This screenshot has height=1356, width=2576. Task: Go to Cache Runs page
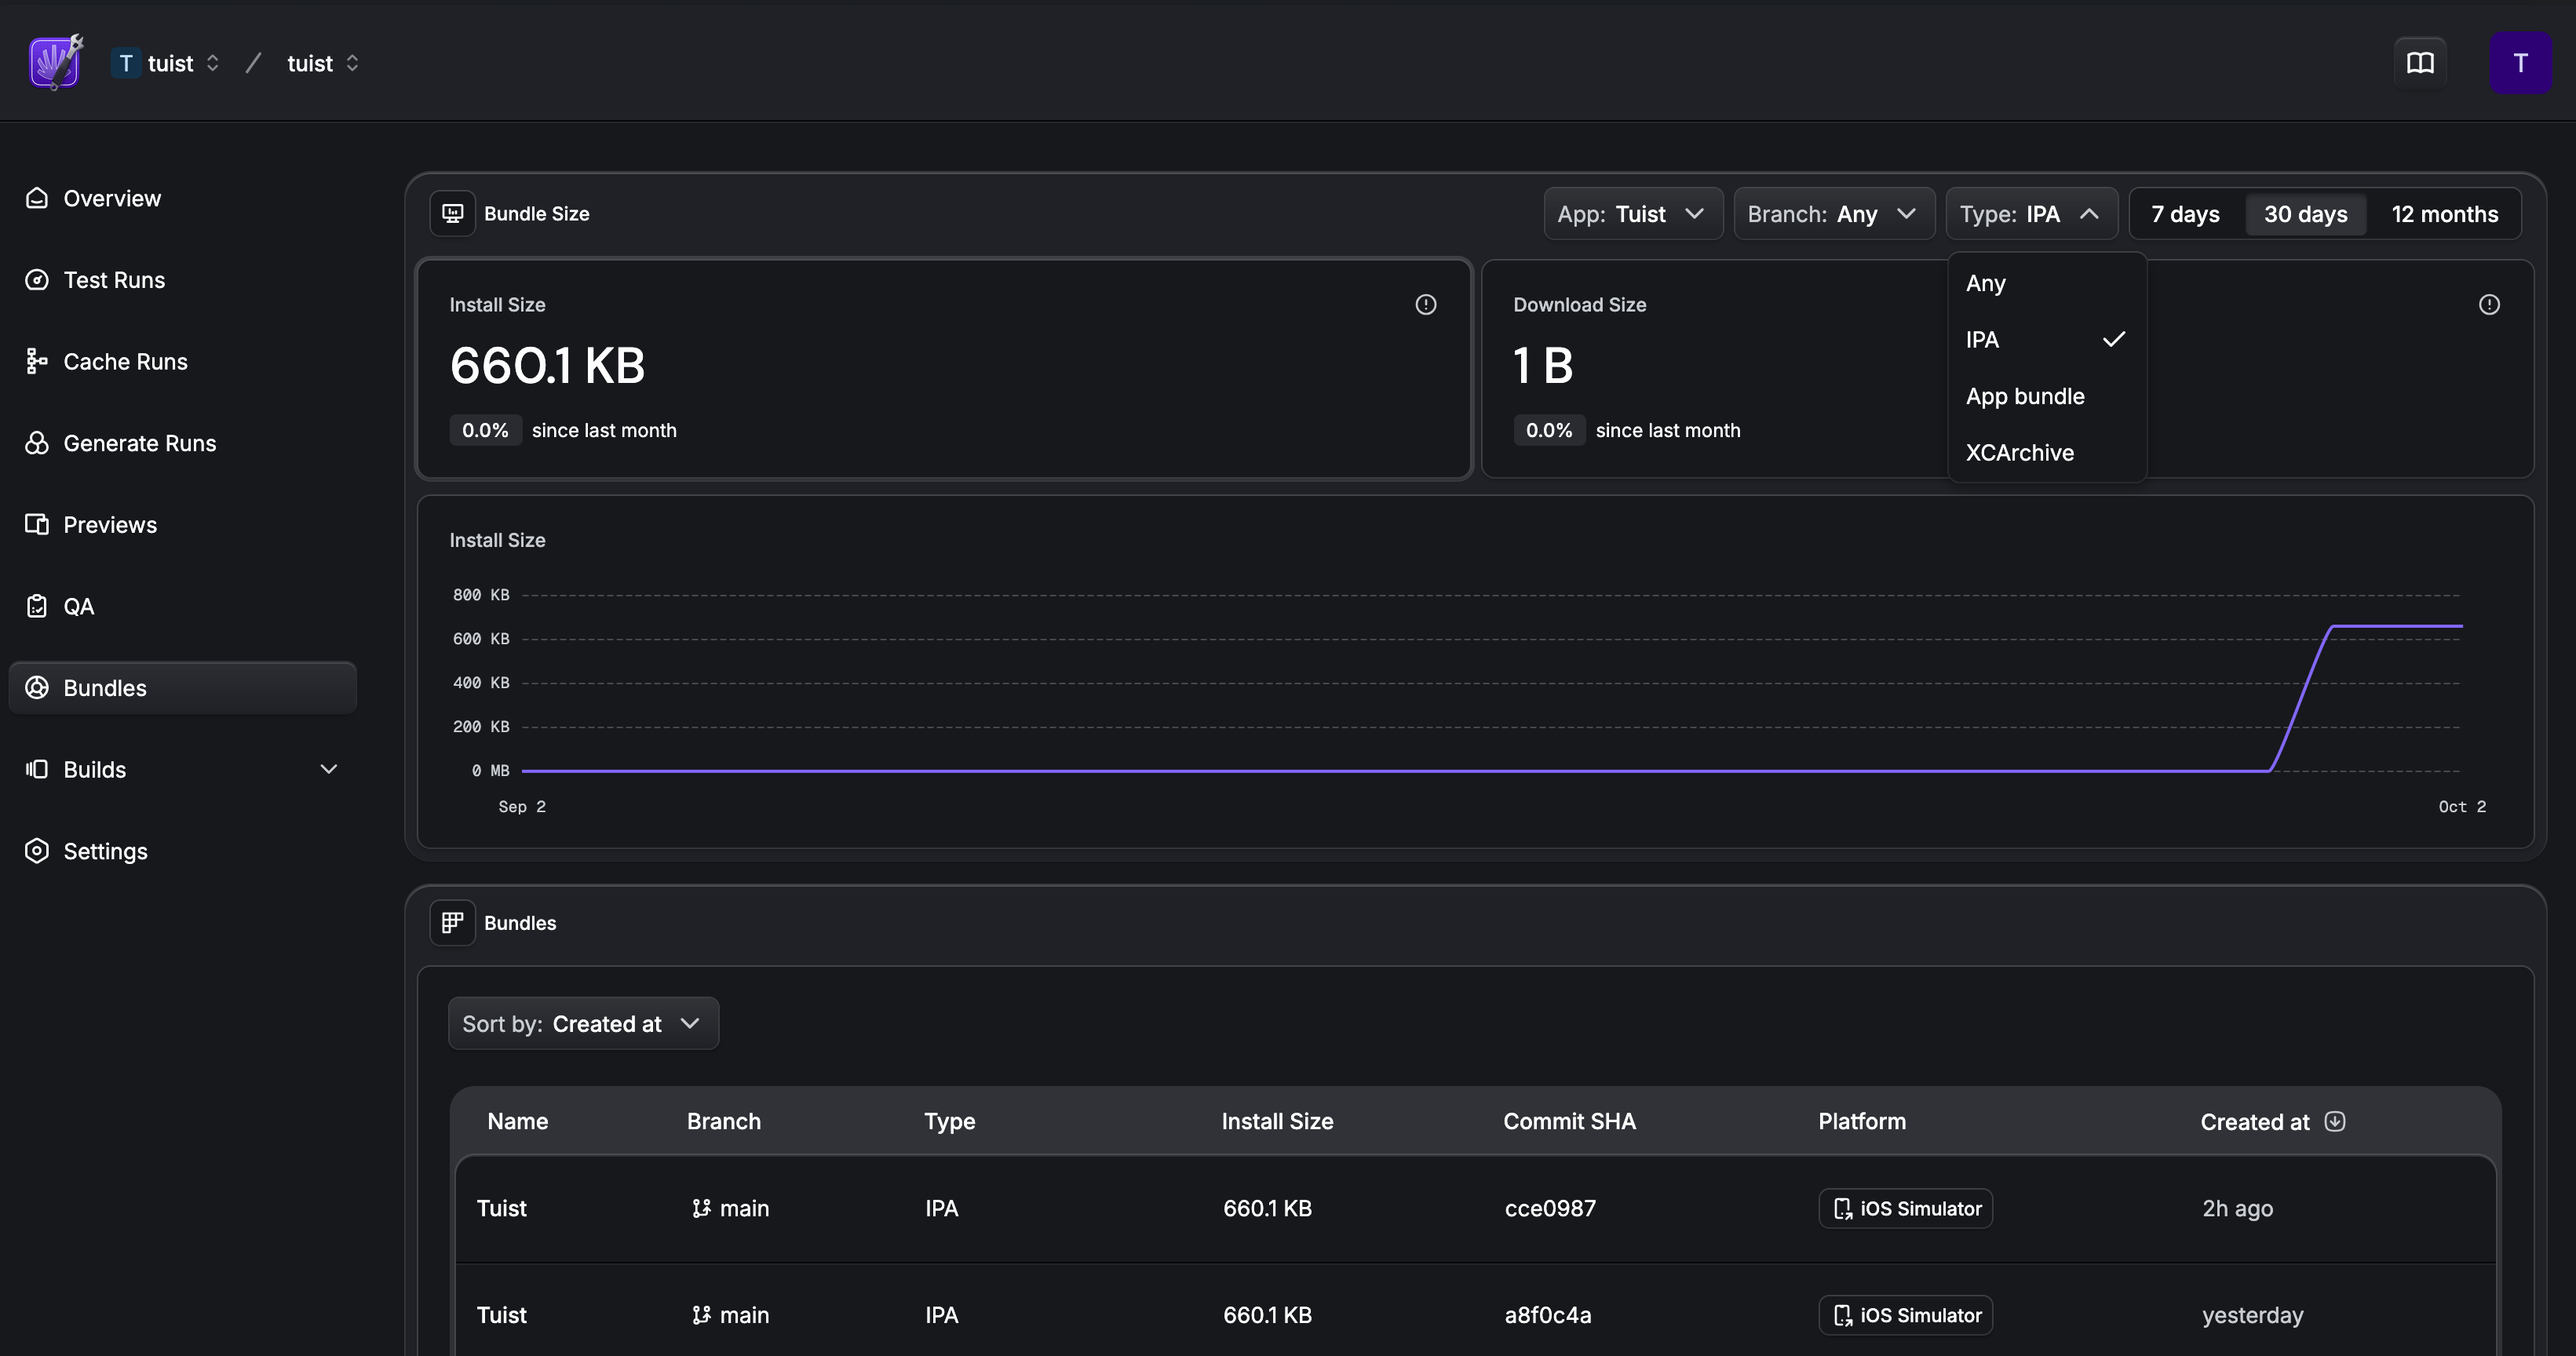125,361
